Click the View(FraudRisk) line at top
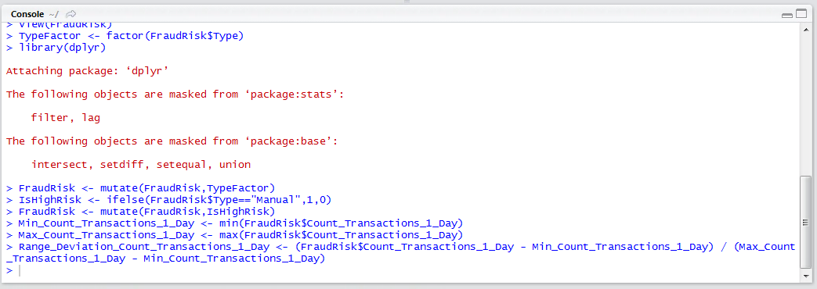 pyautogui.click(x=59, y=25)
